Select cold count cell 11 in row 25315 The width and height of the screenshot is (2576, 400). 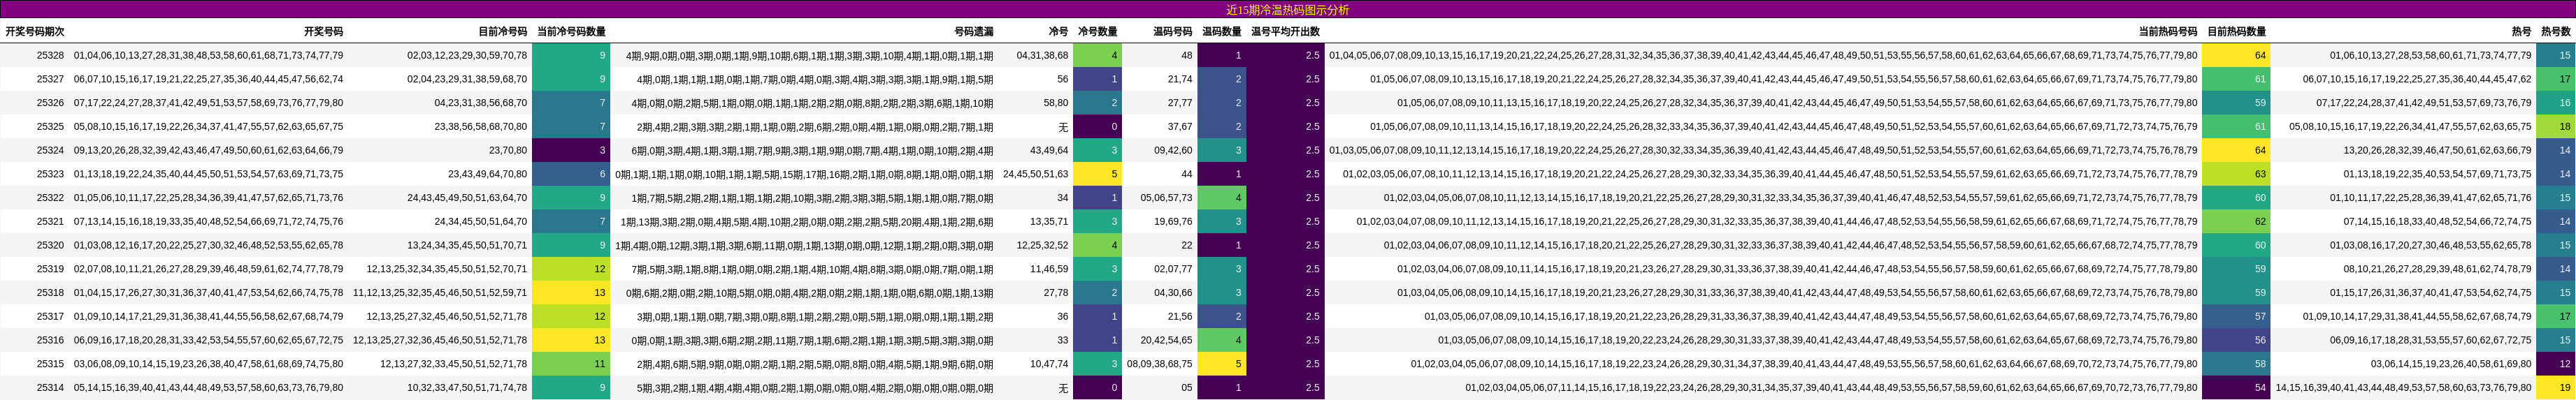[571, 364]
